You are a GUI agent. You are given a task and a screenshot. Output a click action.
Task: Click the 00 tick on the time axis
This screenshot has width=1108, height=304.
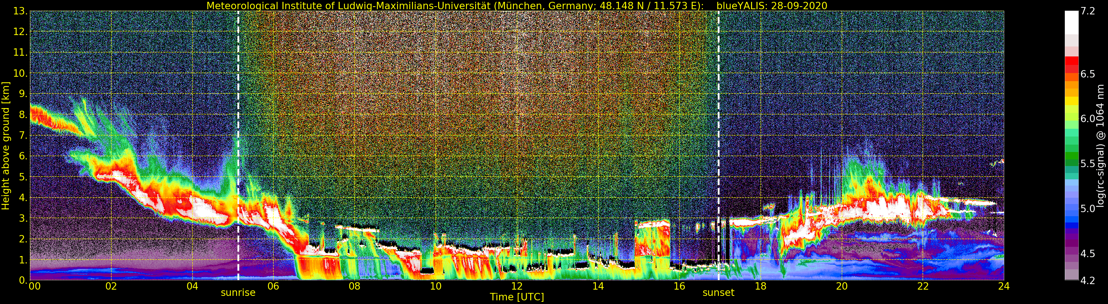(x=34, y=286)
